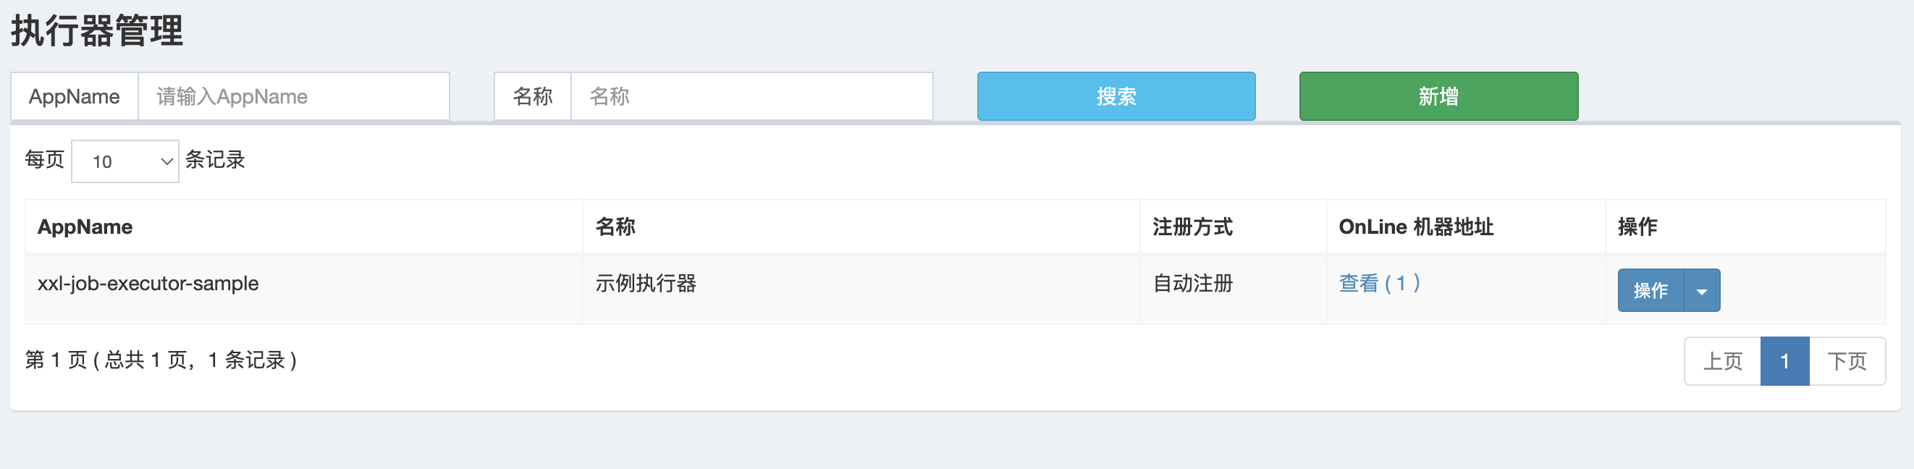Viewport: 1914px width, 469px height.
Task: Open the 查看 ( 1 ) machine address link
Action: tap(1379, 283)
